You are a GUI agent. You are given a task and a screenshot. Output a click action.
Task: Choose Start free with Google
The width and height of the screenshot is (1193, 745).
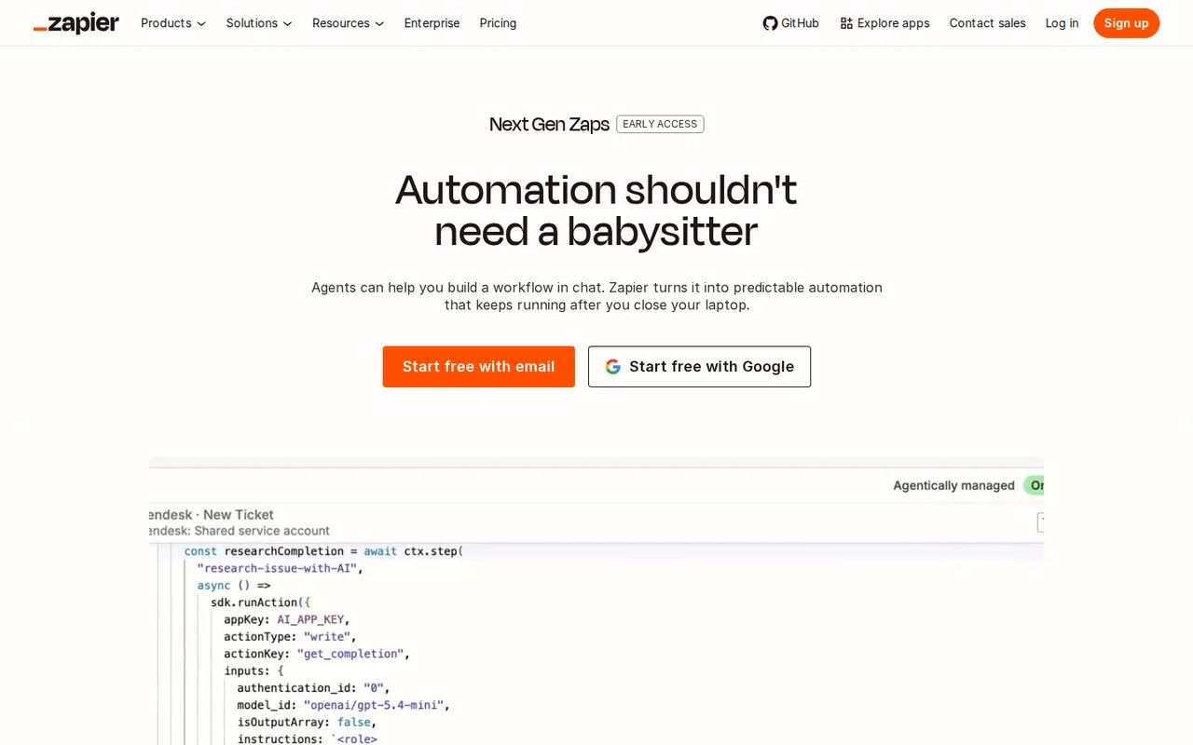[x=699, y=367]
